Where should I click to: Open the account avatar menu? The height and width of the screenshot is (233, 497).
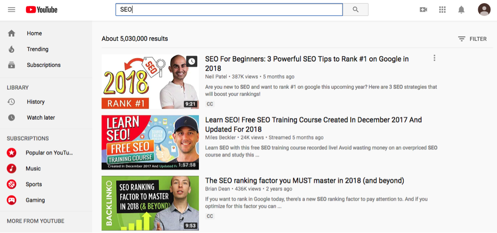tap(484, 10)
